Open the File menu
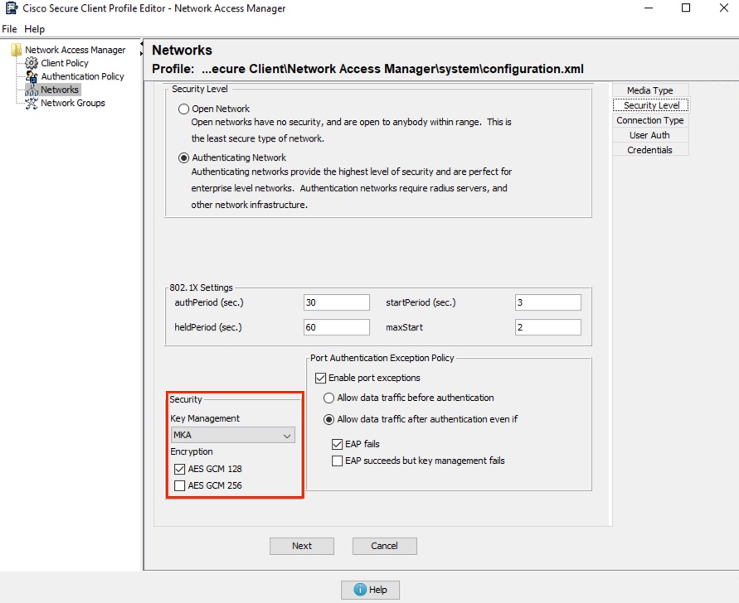The height and width of the screenshot is (603, 739). (x=9, y=29)
